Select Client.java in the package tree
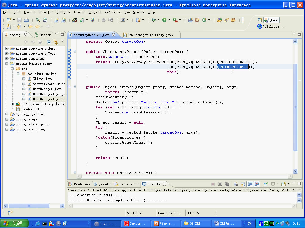The width and height of the screenshot is (305, 228). [43, 79]
